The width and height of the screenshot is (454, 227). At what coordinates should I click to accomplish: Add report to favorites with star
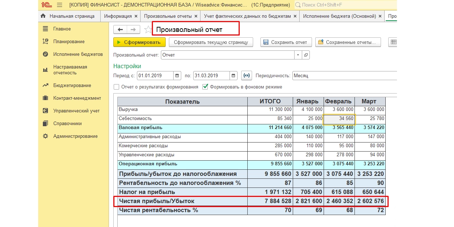[147, 30]
